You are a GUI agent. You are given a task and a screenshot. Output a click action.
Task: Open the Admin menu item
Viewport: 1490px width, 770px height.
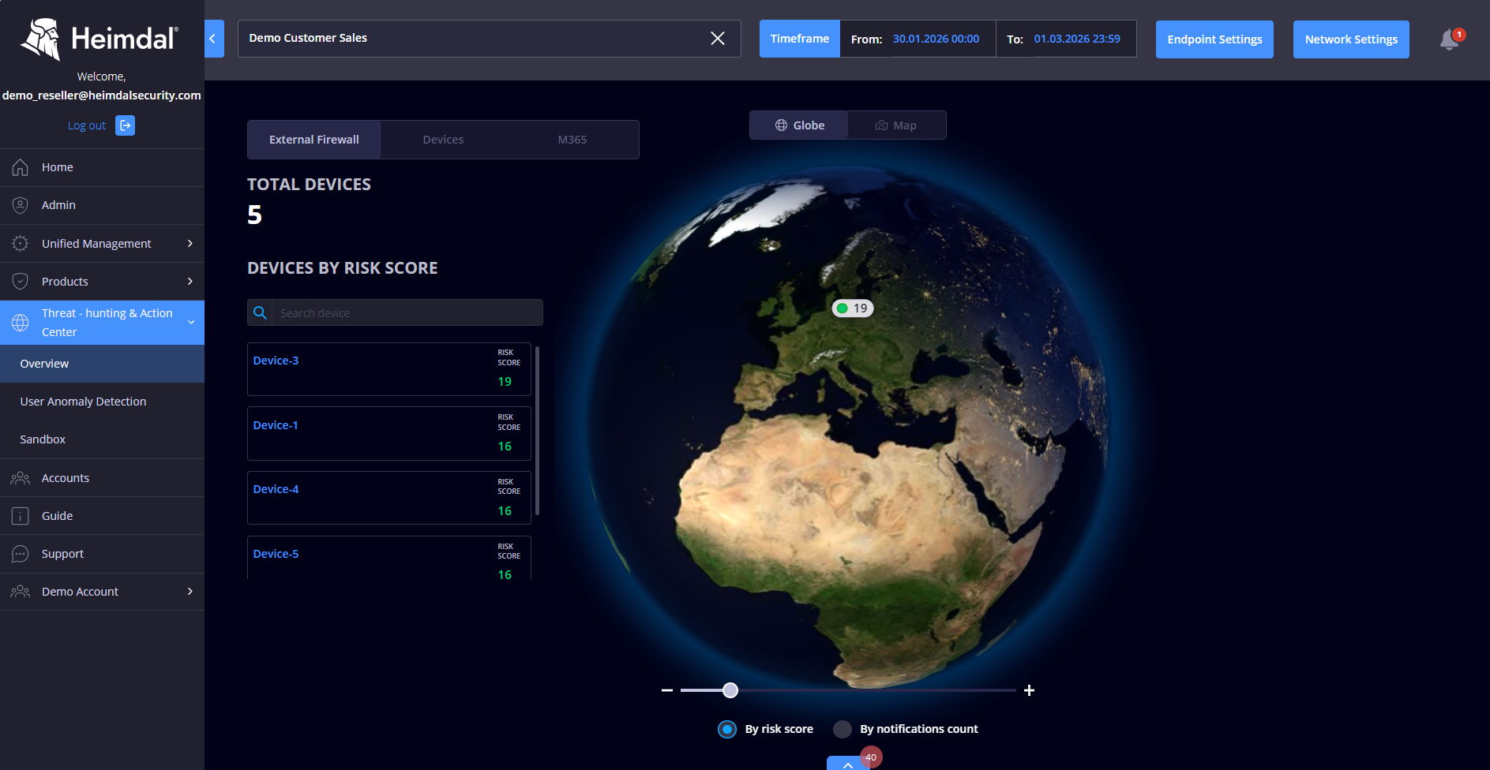[x=102, y=205]
